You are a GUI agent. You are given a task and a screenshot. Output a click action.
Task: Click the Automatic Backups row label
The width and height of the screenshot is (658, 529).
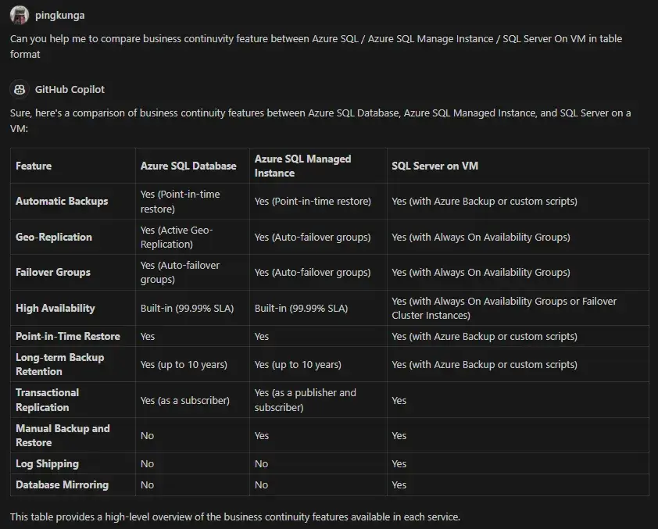point(62,201)
